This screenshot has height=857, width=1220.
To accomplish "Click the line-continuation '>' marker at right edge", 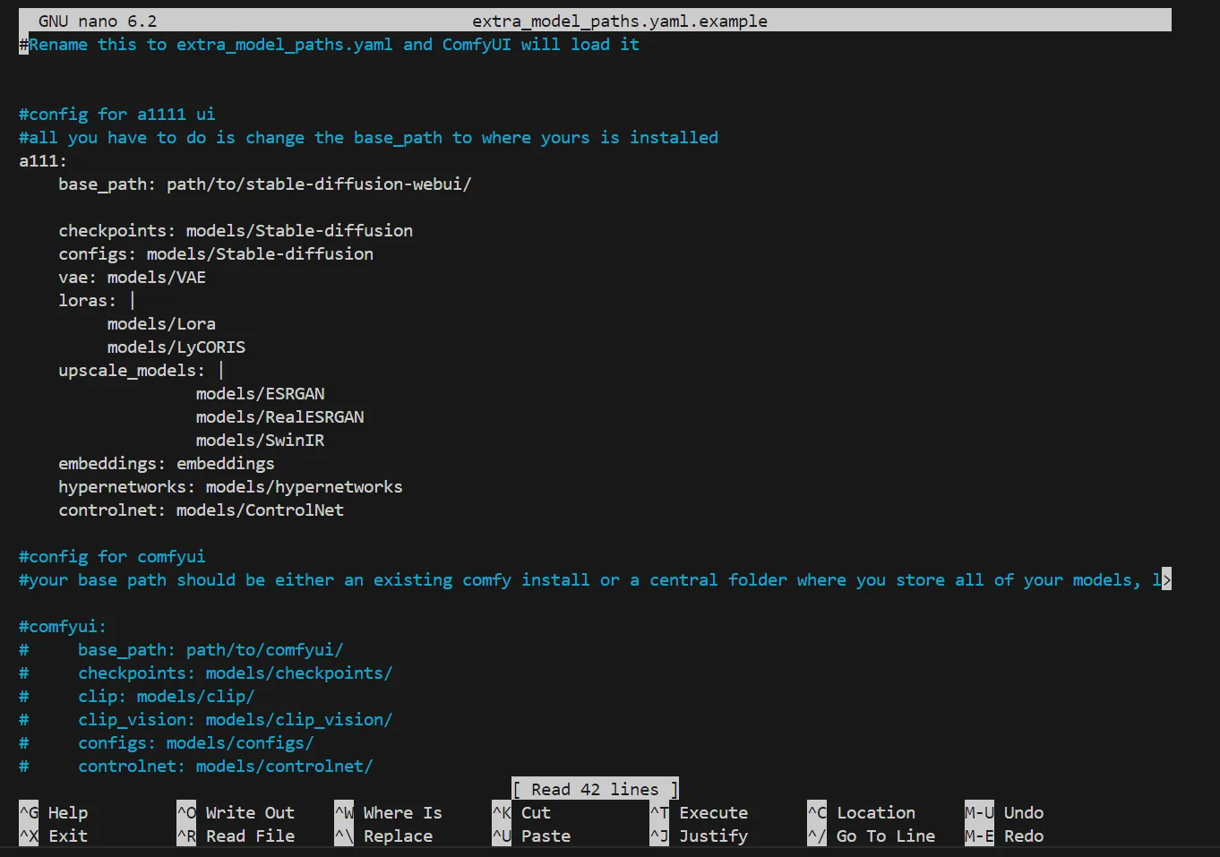I will point(1166,579).
